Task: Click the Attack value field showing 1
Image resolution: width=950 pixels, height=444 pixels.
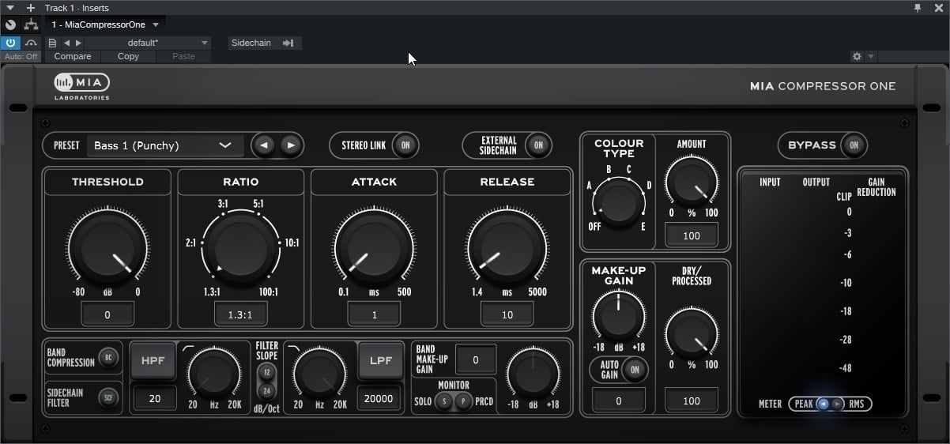Action: tap(374, 314)
